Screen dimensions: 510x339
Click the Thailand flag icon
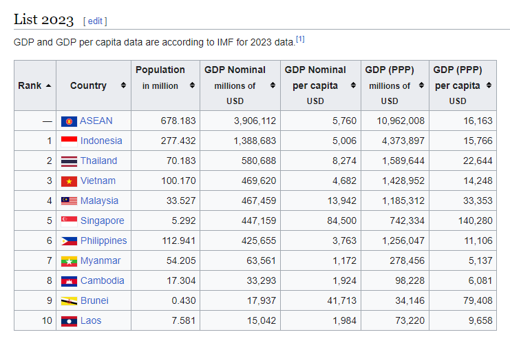[68, 161]
